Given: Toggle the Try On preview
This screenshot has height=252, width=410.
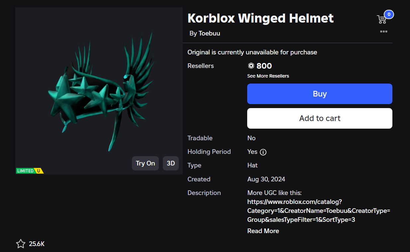Looking at the screenshot, I should [x=145, y=163].
